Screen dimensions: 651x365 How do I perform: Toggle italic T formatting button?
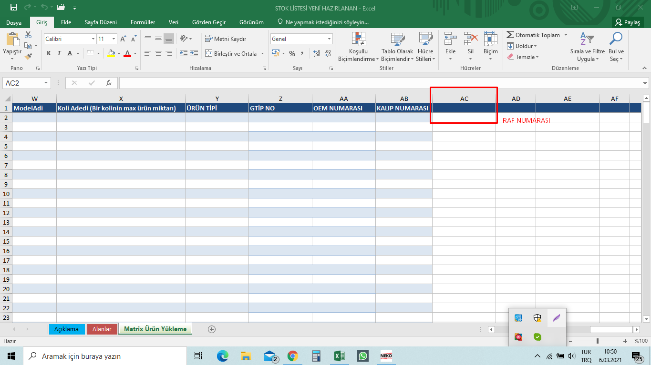tap(59, 53)
